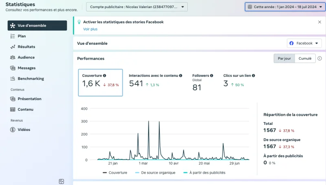Open the Facebook platform dropdown

click(304, 43)
